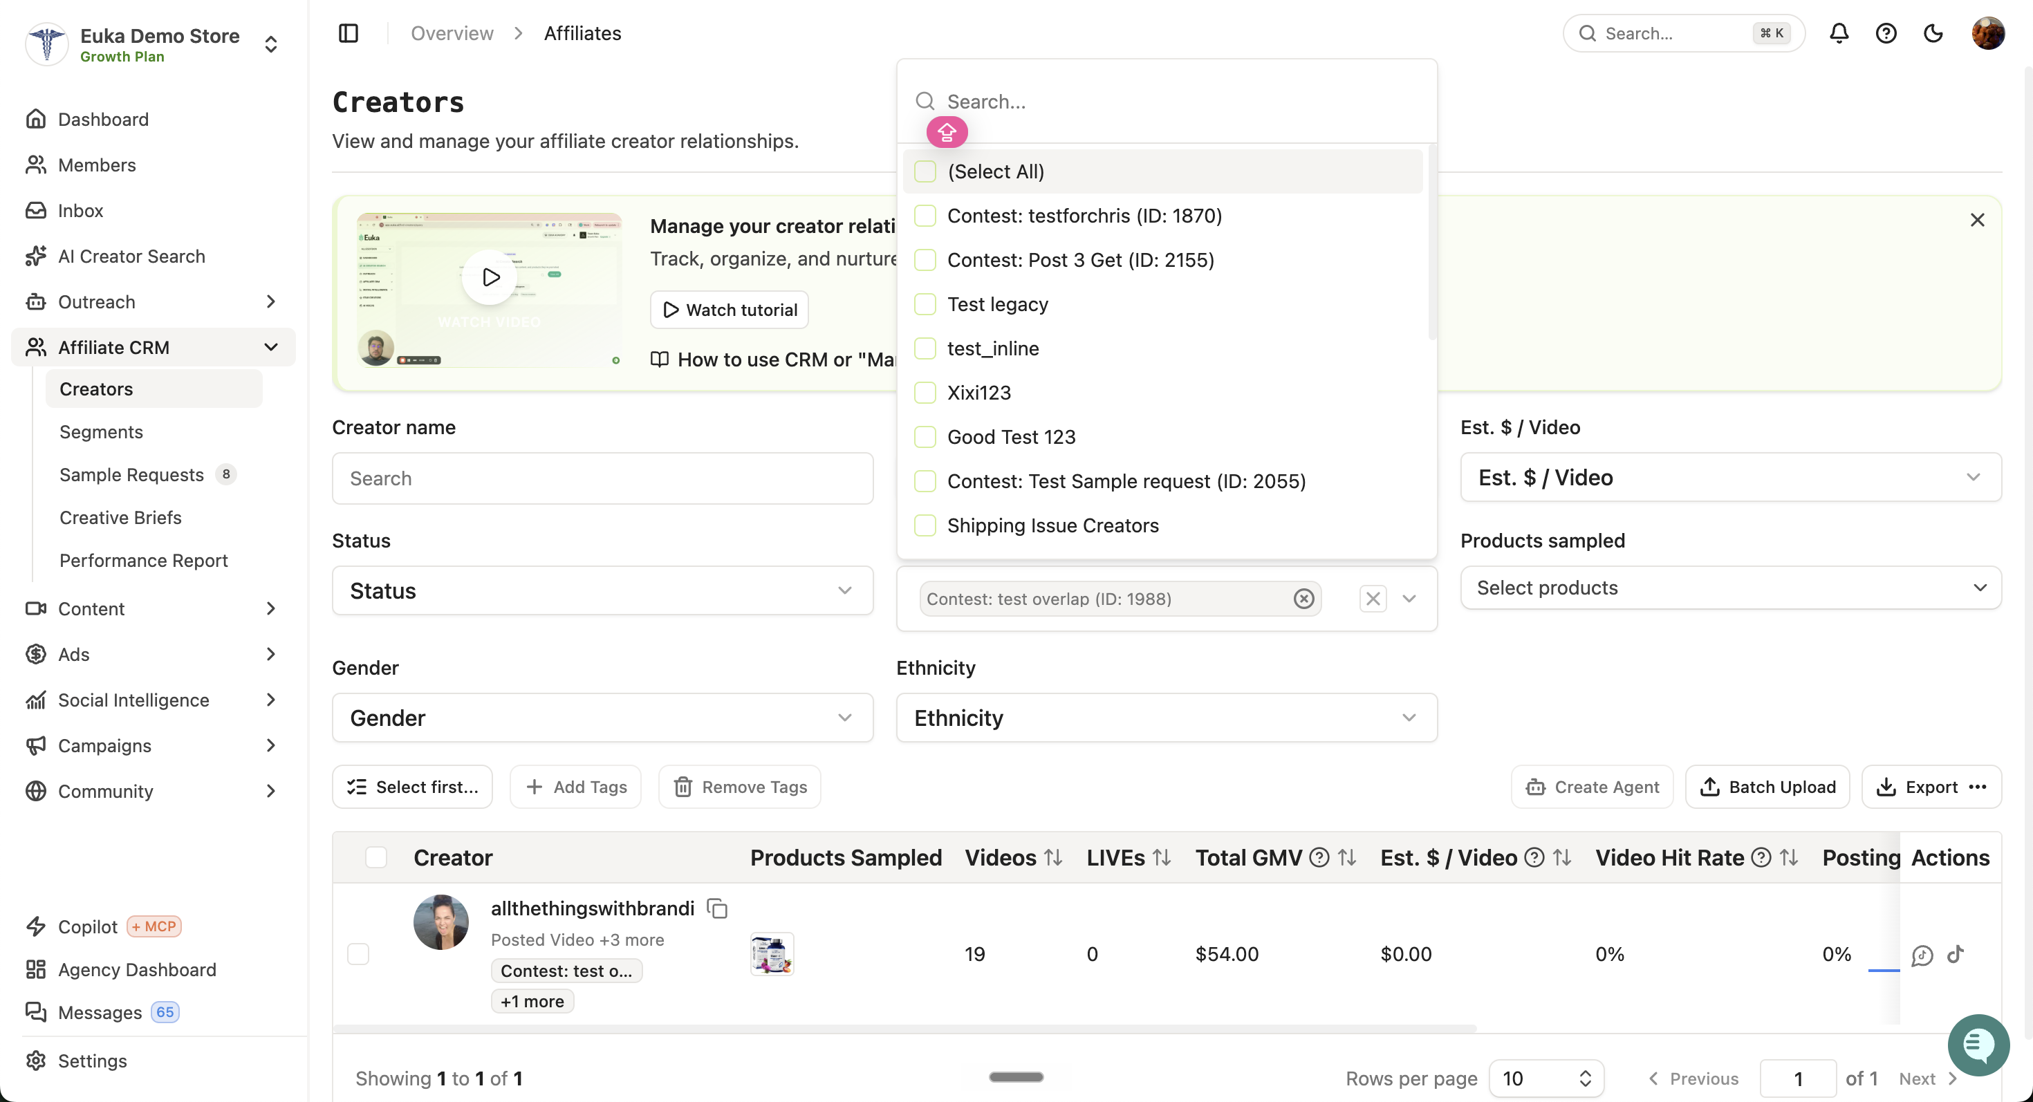Copy allthethingswithbrandi username
The image size is (2033, 1102).
pyautogui.click(x=716, y=908)
